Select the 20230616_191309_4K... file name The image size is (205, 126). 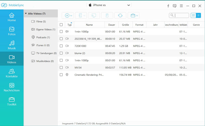point(88,39)
